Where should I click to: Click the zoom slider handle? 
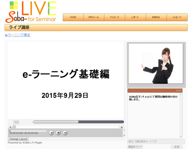pos(14,127)
